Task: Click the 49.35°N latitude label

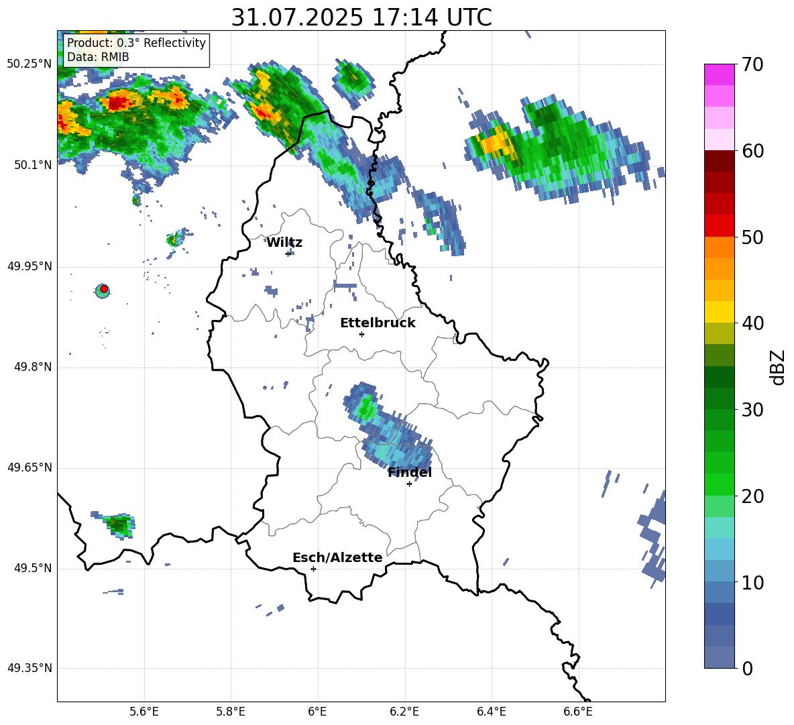Action: point(30,668)
